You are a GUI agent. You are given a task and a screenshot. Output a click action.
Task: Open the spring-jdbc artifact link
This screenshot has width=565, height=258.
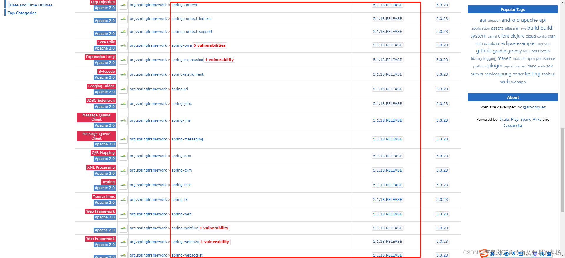182,104
